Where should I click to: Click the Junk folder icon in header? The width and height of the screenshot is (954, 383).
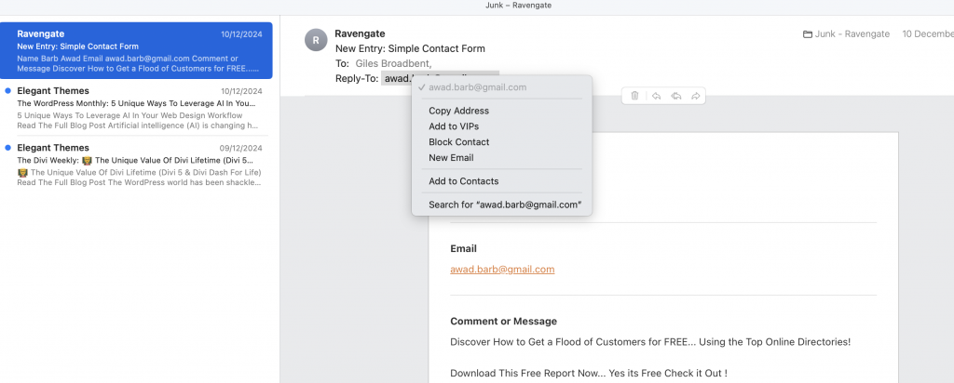click(807, 34)
